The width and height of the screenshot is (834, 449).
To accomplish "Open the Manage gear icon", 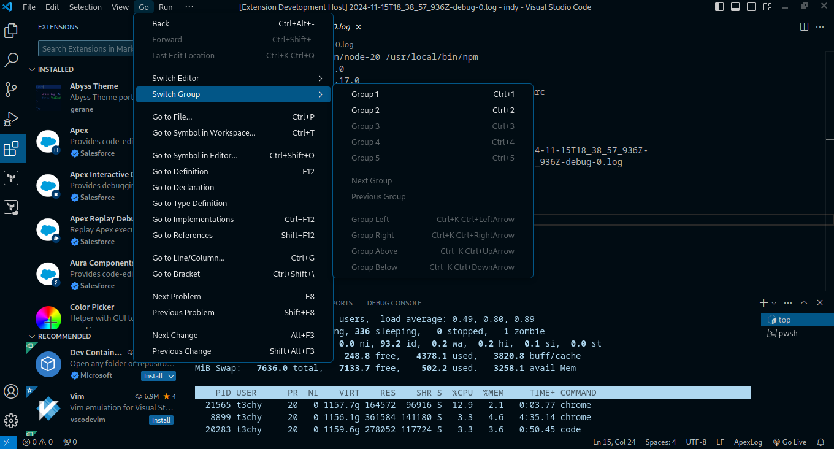I will click(x=11, y=421).
